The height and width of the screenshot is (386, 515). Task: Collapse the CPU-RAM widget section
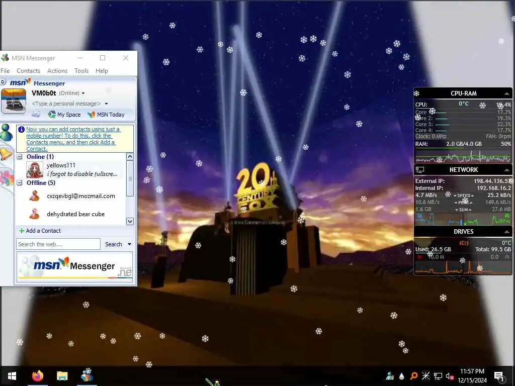[507, 93]
